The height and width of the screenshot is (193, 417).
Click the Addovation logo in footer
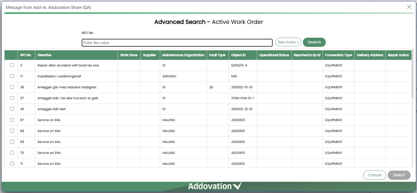(215, 186)
